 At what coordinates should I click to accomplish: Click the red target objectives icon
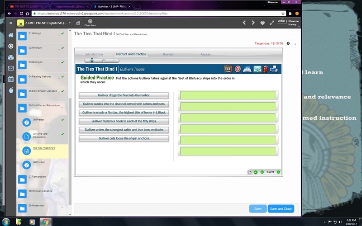(237, 69)
